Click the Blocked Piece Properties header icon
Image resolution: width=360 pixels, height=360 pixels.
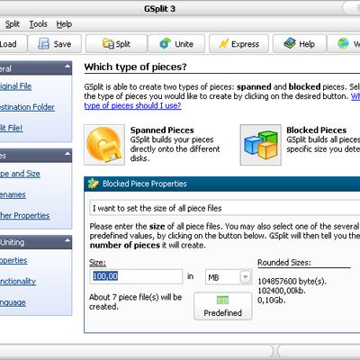pos(94,184)
